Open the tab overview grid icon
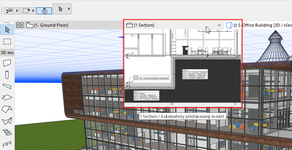292x150 pixels. 20,25
